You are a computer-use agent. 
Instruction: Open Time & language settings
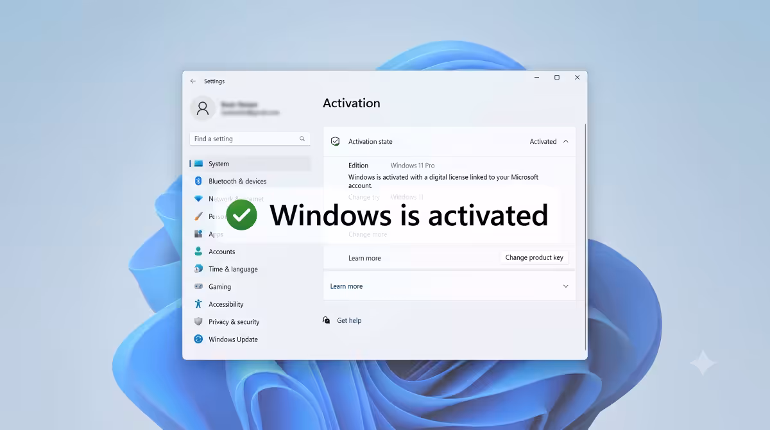[250, 269]
